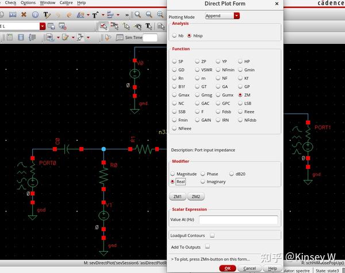This screenshot has height=273, width=345.
Task: Expand the ruler tool dropdown arrow
Action: point(88,15)
